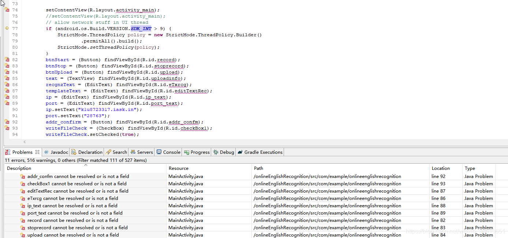This screenshot has height=238, width=508.
Task: Click the Debug bug icon
Action: 216,152
